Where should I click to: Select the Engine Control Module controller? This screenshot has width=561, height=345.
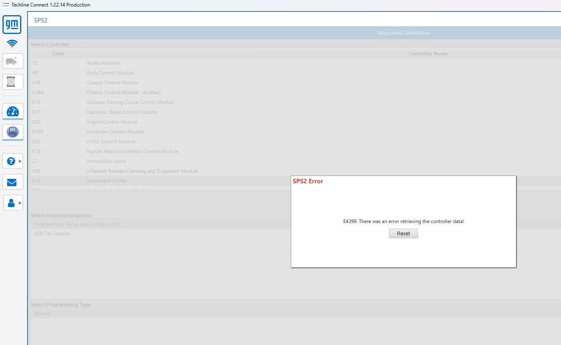(296, 122)
